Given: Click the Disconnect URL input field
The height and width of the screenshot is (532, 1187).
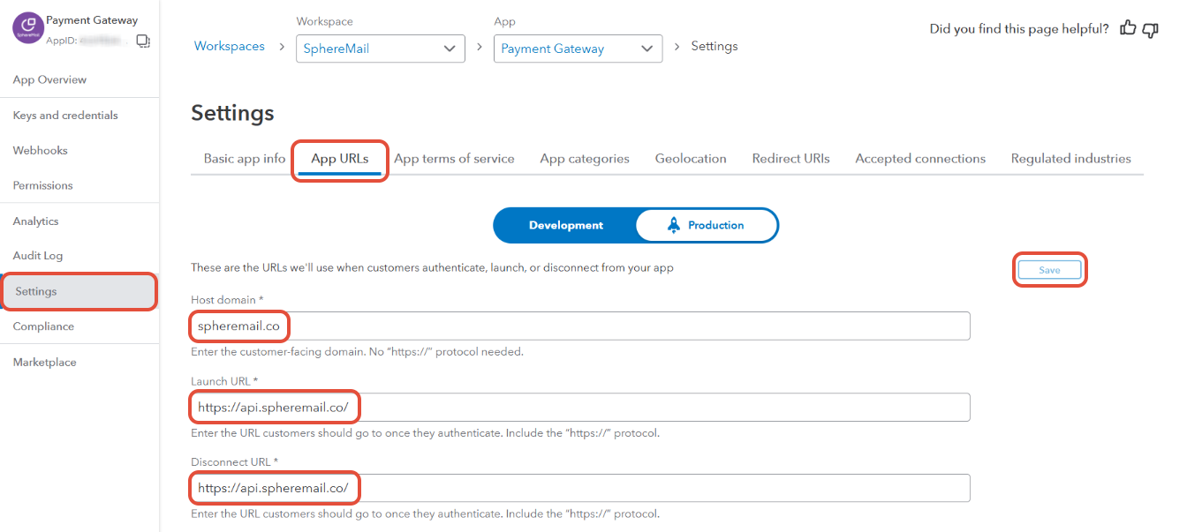Looking at the screenshot, I should point(580,488).
